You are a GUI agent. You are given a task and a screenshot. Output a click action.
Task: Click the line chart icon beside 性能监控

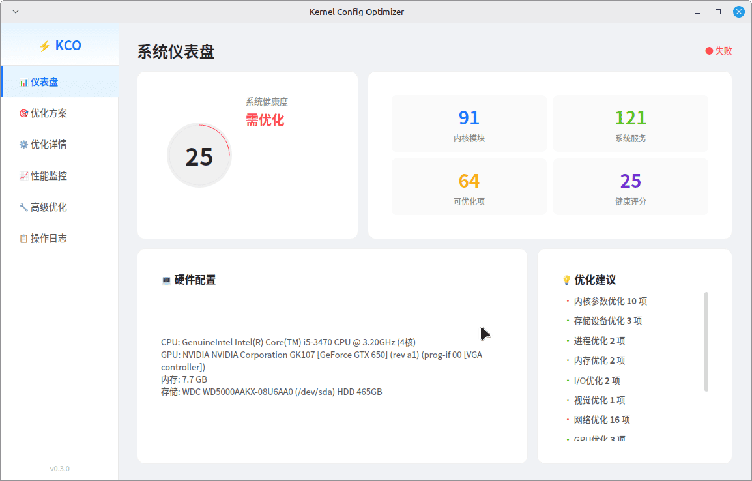coord(23,176)
